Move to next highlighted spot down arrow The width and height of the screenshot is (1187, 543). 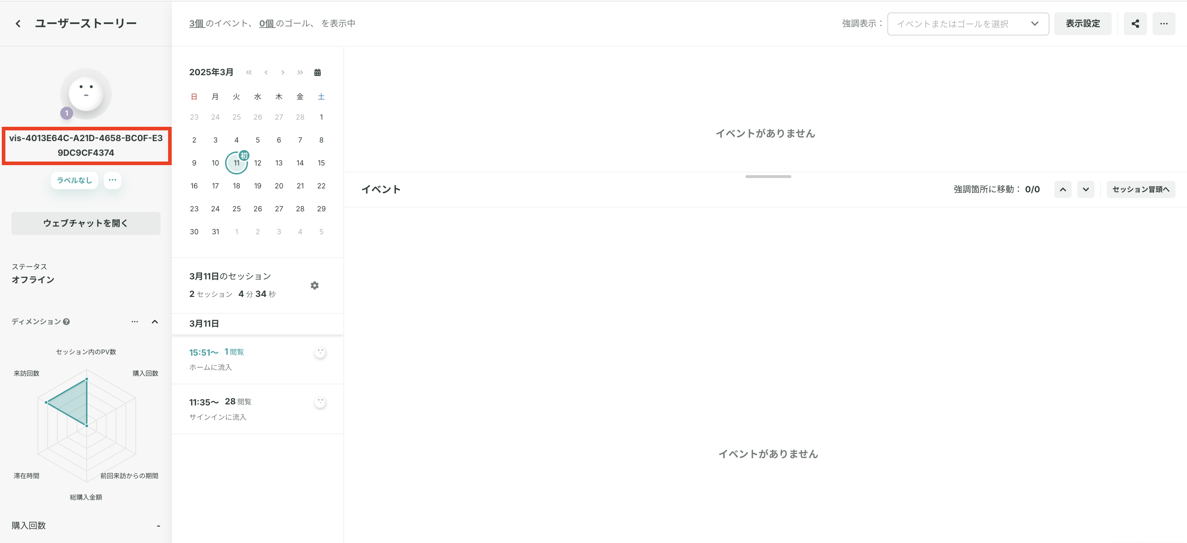[1086, 189]
